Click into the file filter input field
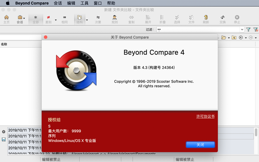 198,29
